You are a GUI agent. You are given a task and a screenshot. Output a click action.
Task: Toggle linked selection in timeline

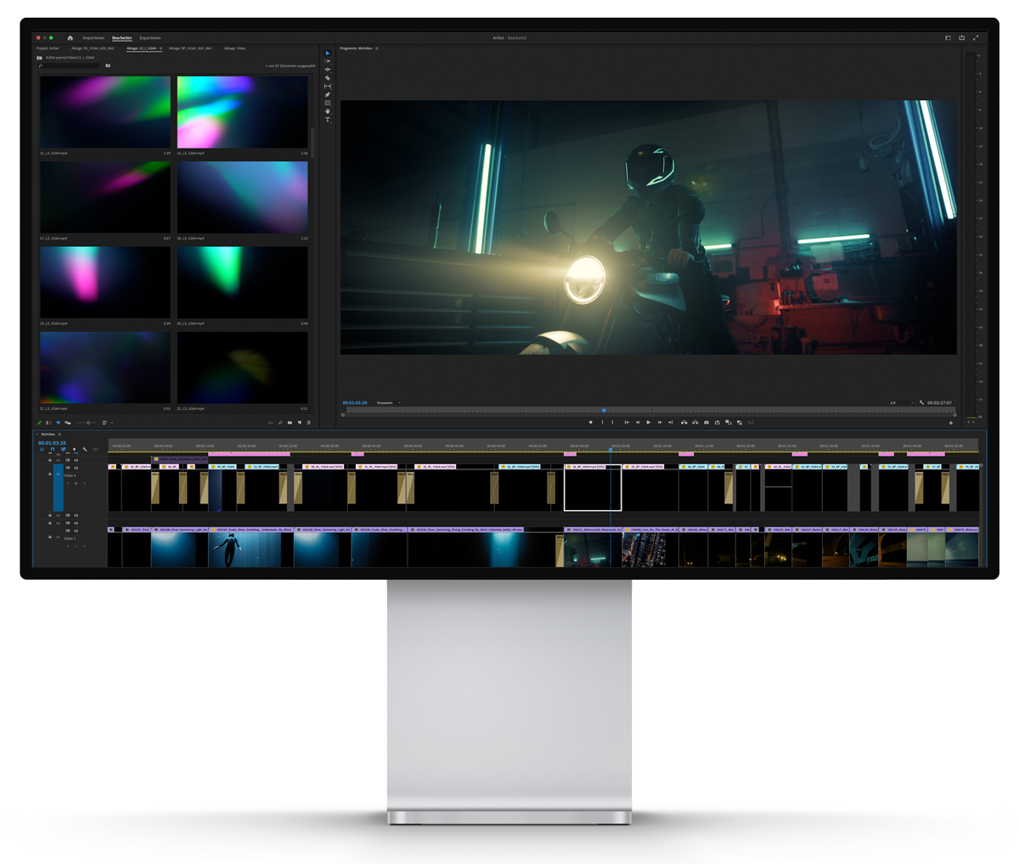pos(63,450)
